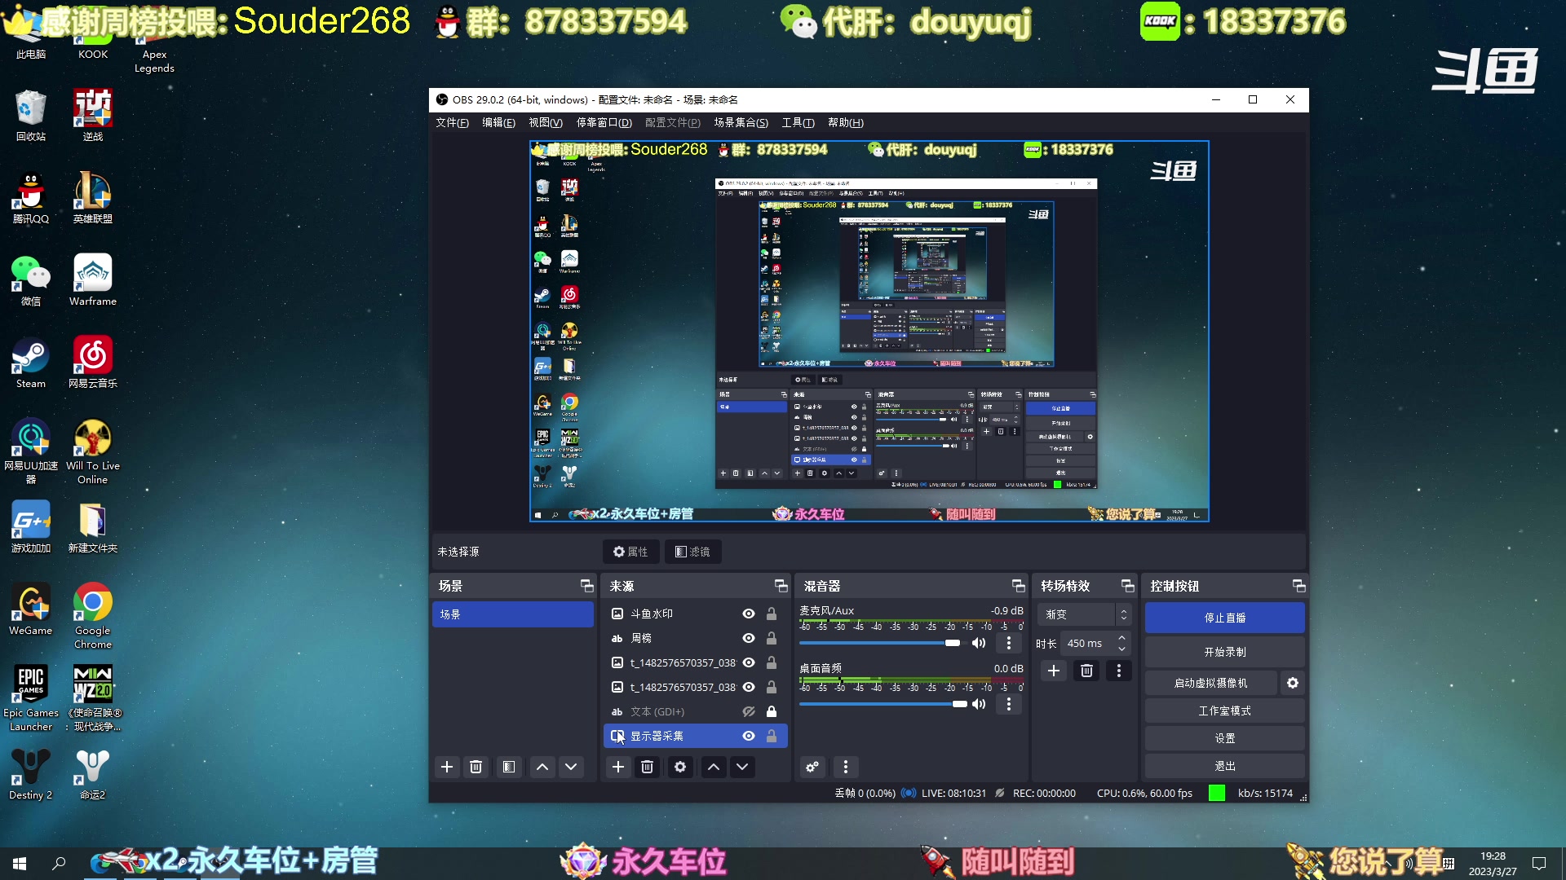Hide the 显示器采集 source
The width and height of the screenshot is (1566, 880).
pos(749,736)
